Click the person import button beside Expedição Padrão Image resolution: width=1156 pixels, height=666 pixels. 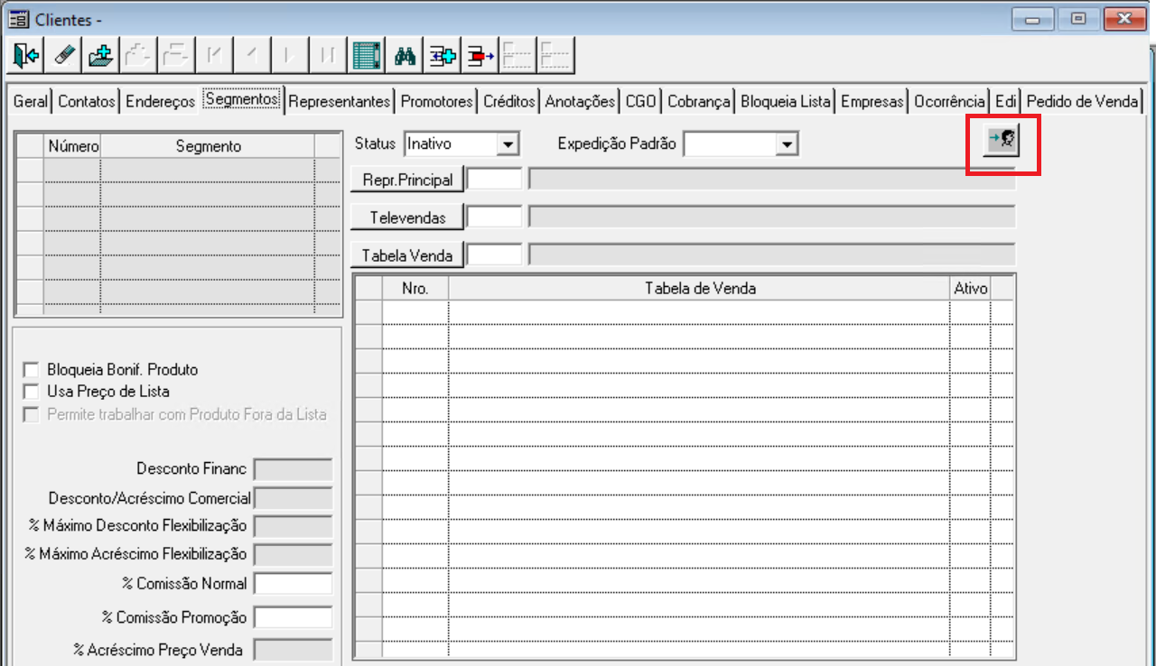pyautogui.click(x=1002, y=139)
